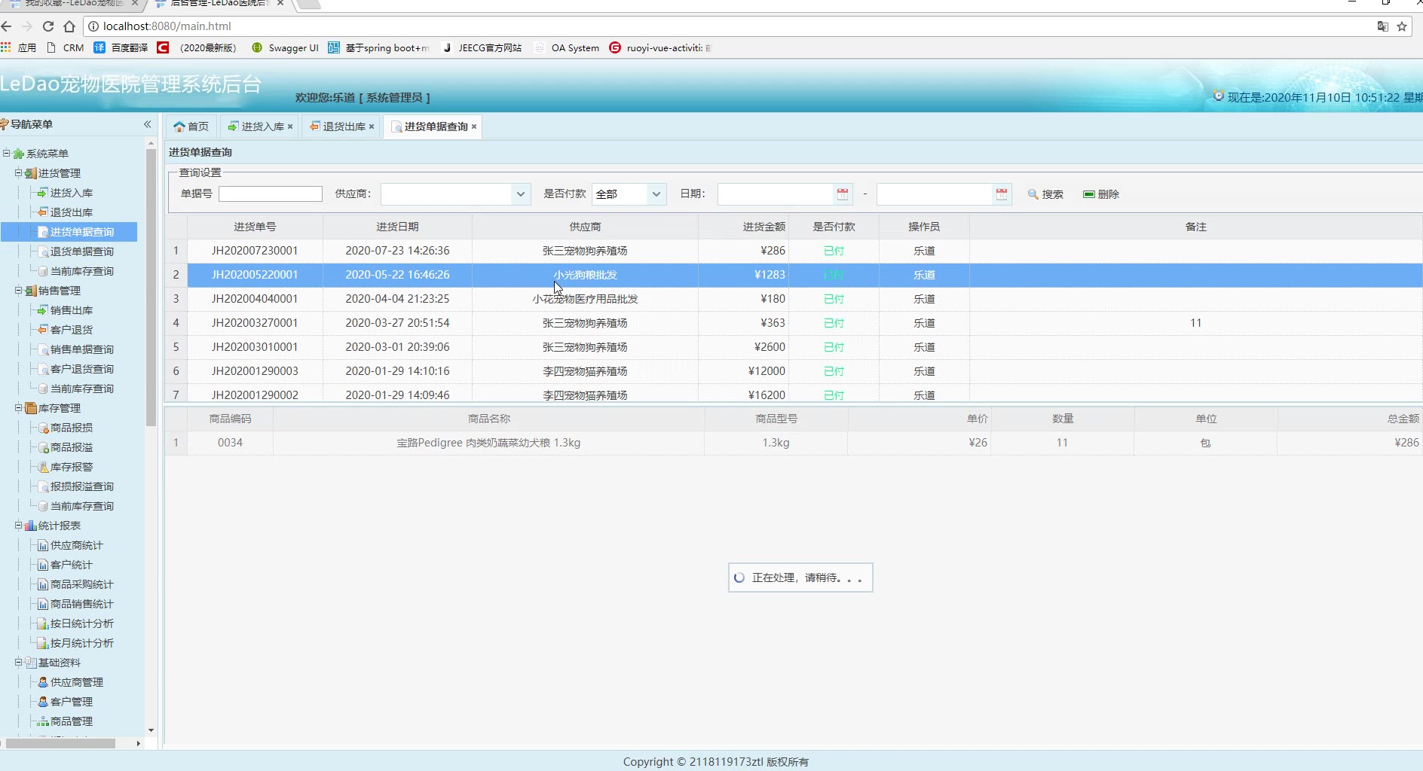
Task: Expand the 供应商 dropdown
Action: [x=520, y=194]
